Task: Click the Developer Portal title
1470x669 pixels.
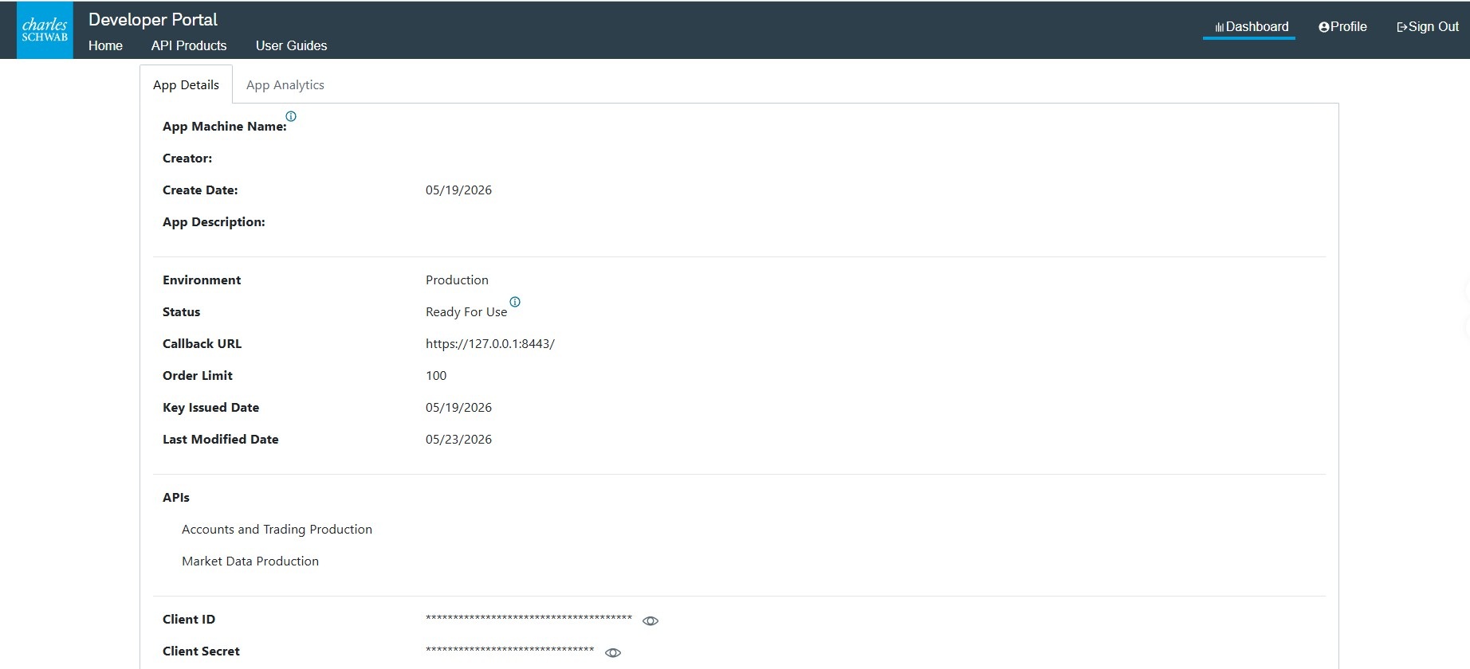Action: [153, 19]
